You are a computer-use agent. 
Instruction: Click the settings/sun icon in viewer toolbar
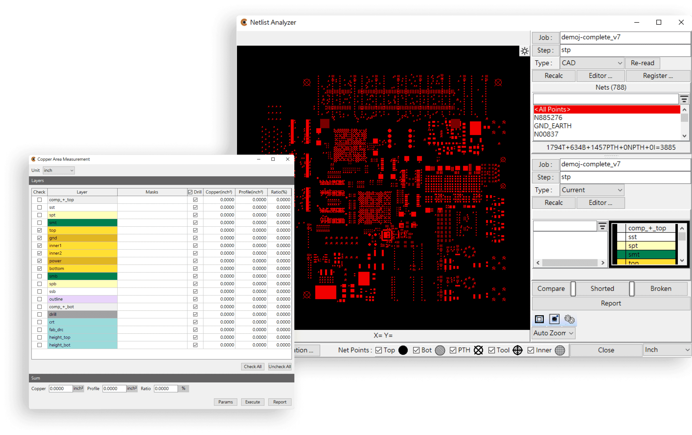click(x=524, y=50)
